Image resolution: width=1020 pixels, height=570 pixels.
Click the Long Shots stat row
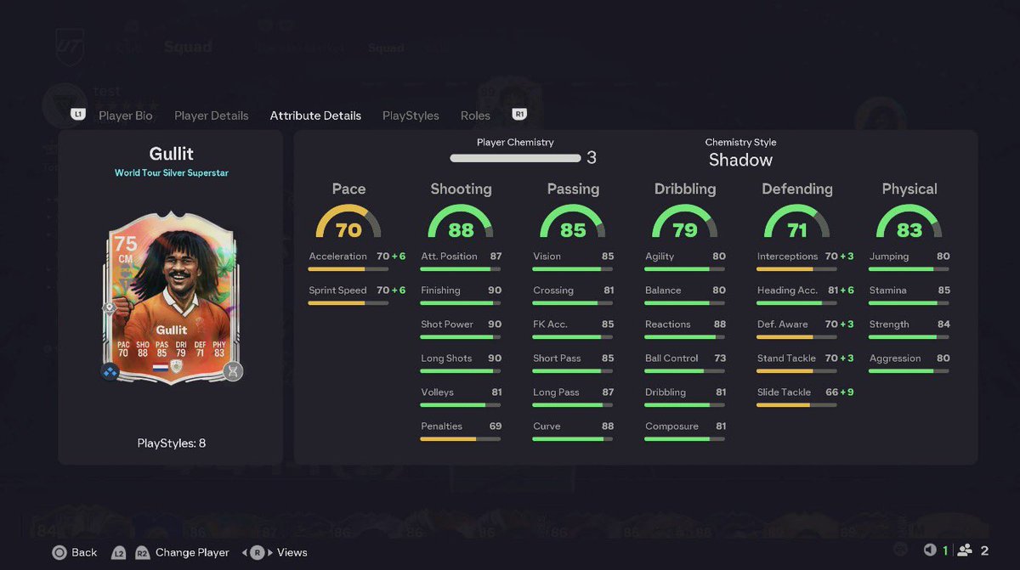pyautogui.click(x=461, y=362)
